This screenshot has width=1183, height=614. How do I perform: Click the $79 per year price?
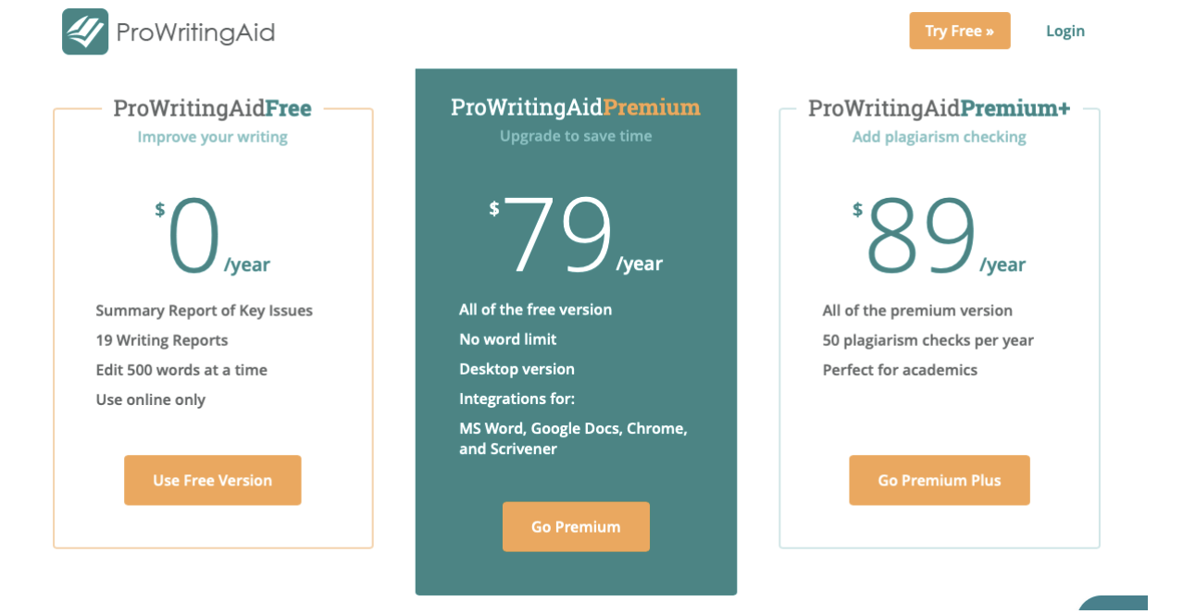pyautogui.click(x=576, y=237)
